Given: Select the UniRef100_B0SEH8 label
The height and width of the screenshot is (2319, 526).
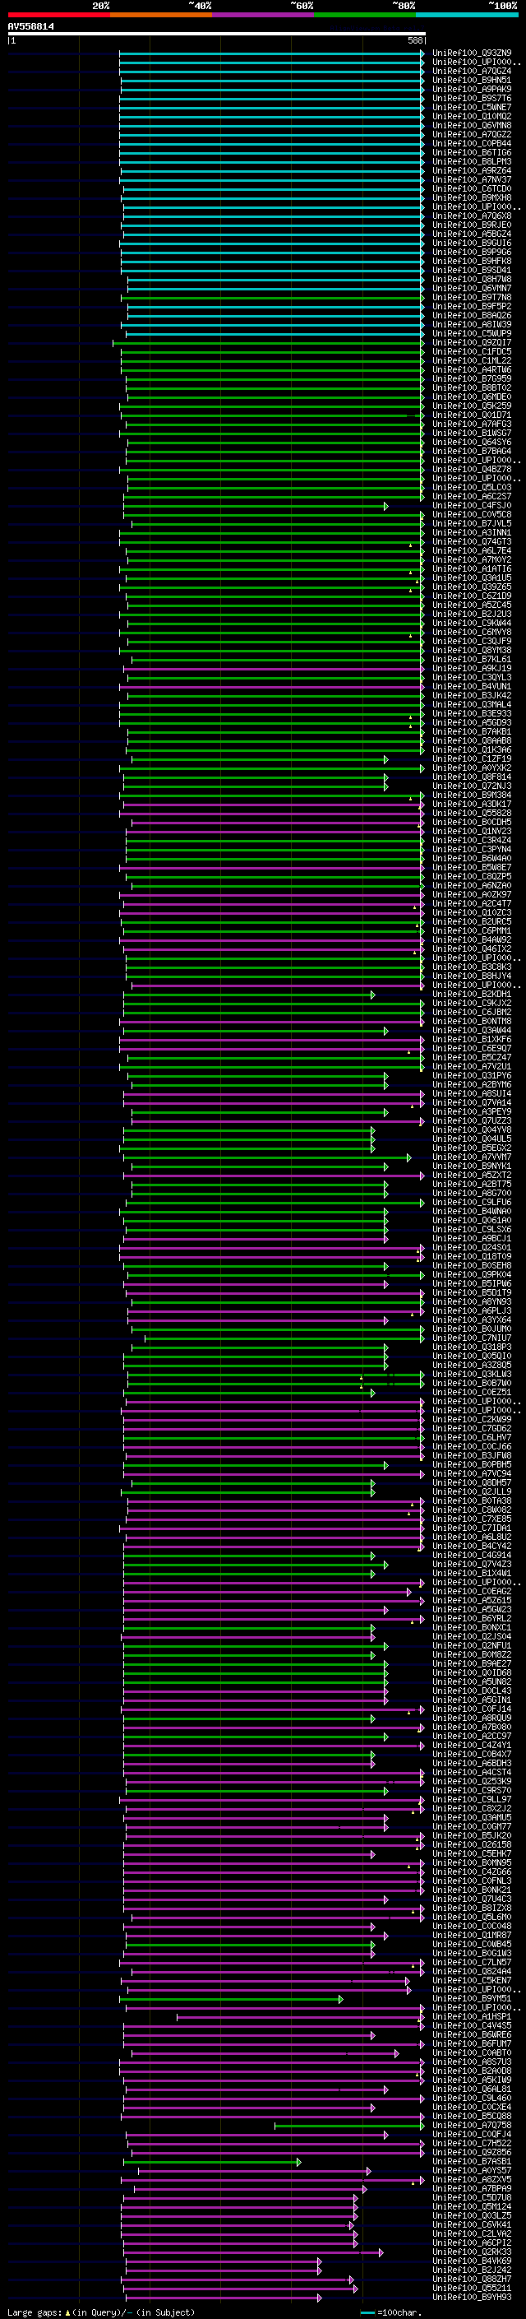Looking at the screenshot, I should click(472, 1266).
